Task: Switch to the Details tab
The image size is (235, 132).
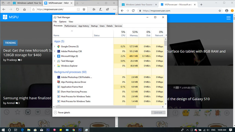Action: 110,26
